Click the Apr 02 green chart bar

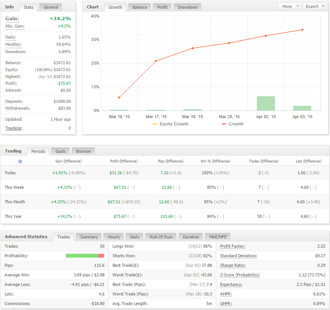266,104
